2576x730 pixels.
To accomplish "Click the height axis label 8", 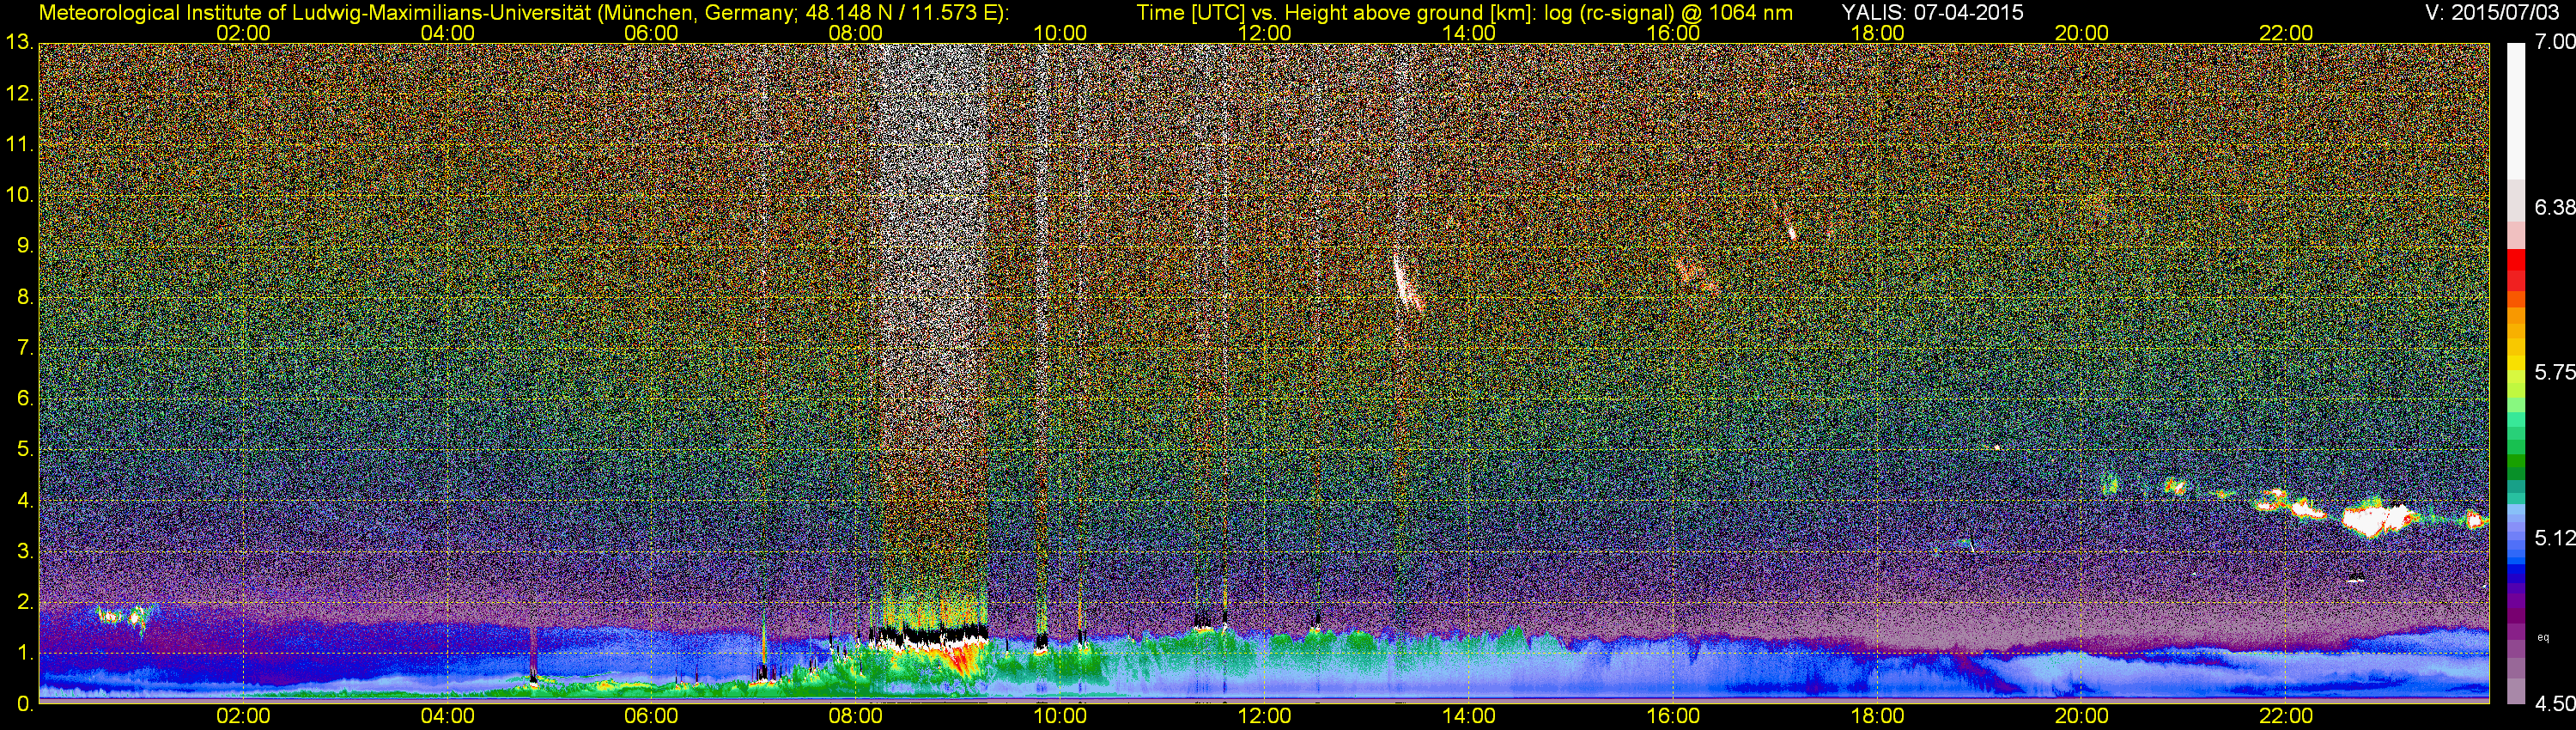I will pos(24,297).
